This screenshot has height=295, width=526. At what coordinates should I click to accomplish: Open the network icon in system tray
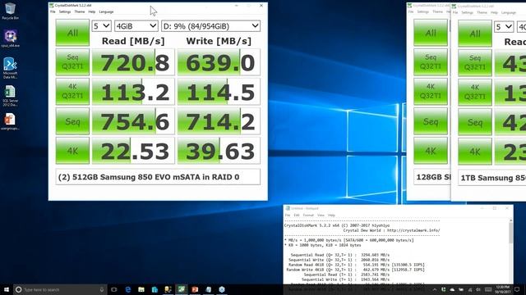(x=469, y=289)
